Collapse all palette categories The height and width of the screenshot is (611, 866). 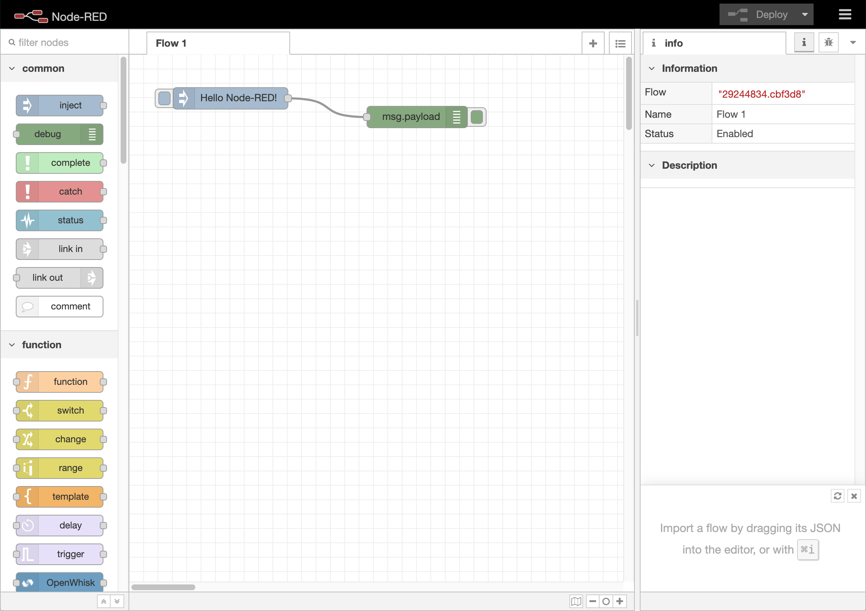click(x=104, y=601)
